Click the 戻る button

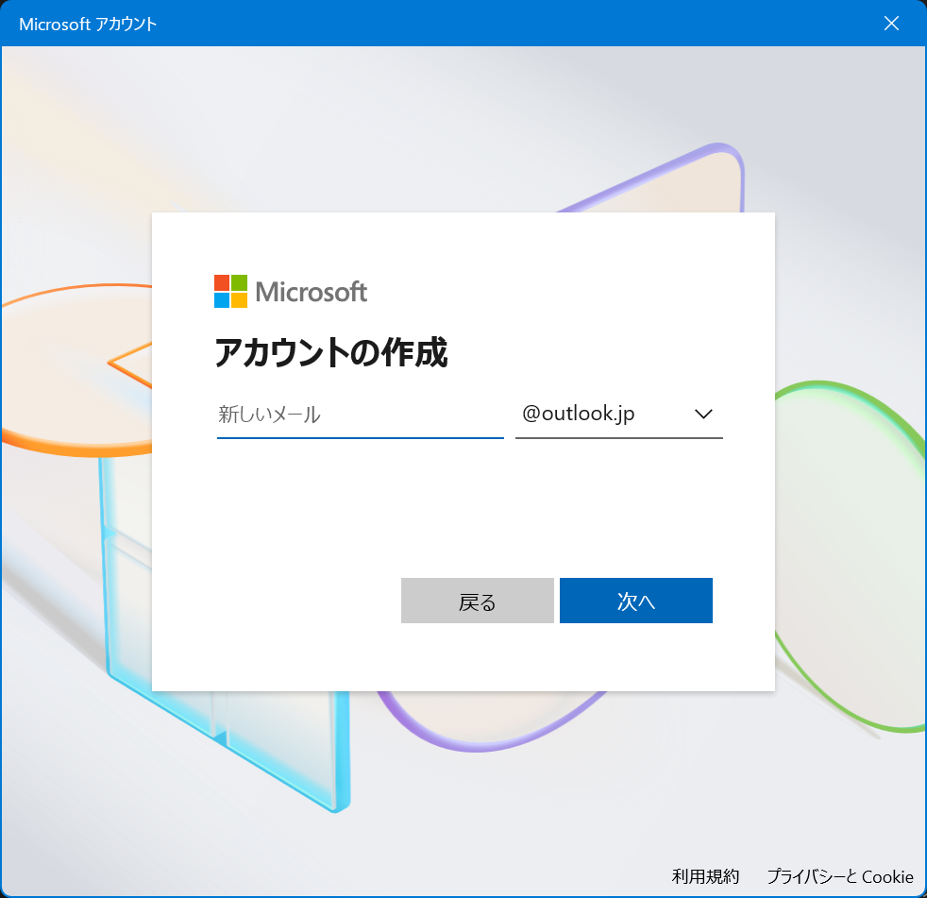click(x=477, y=601)
